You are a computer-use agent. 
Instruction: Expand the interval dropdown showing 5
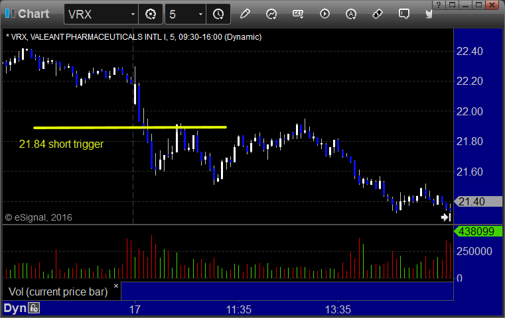click(200, 15)
